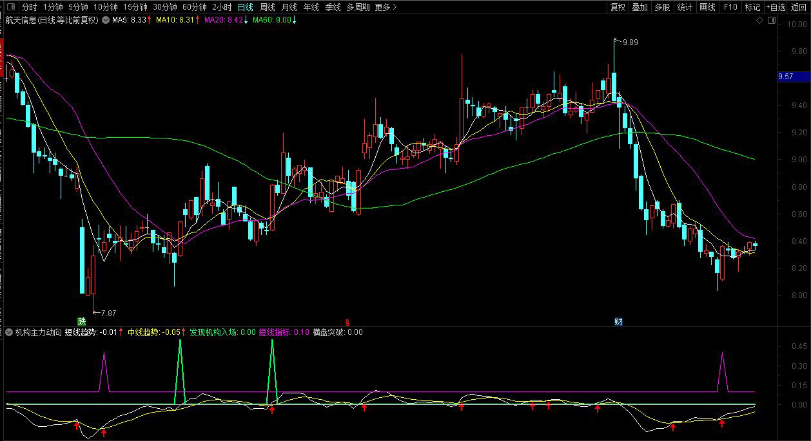Toggle the right side panel icon
Viewport: 811px width, 441px height.
(x=771, y=21)
